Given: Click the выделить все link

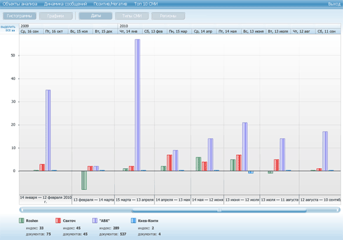Looking at the screenshot, I should pyautogui.click(x=8, y=29).
